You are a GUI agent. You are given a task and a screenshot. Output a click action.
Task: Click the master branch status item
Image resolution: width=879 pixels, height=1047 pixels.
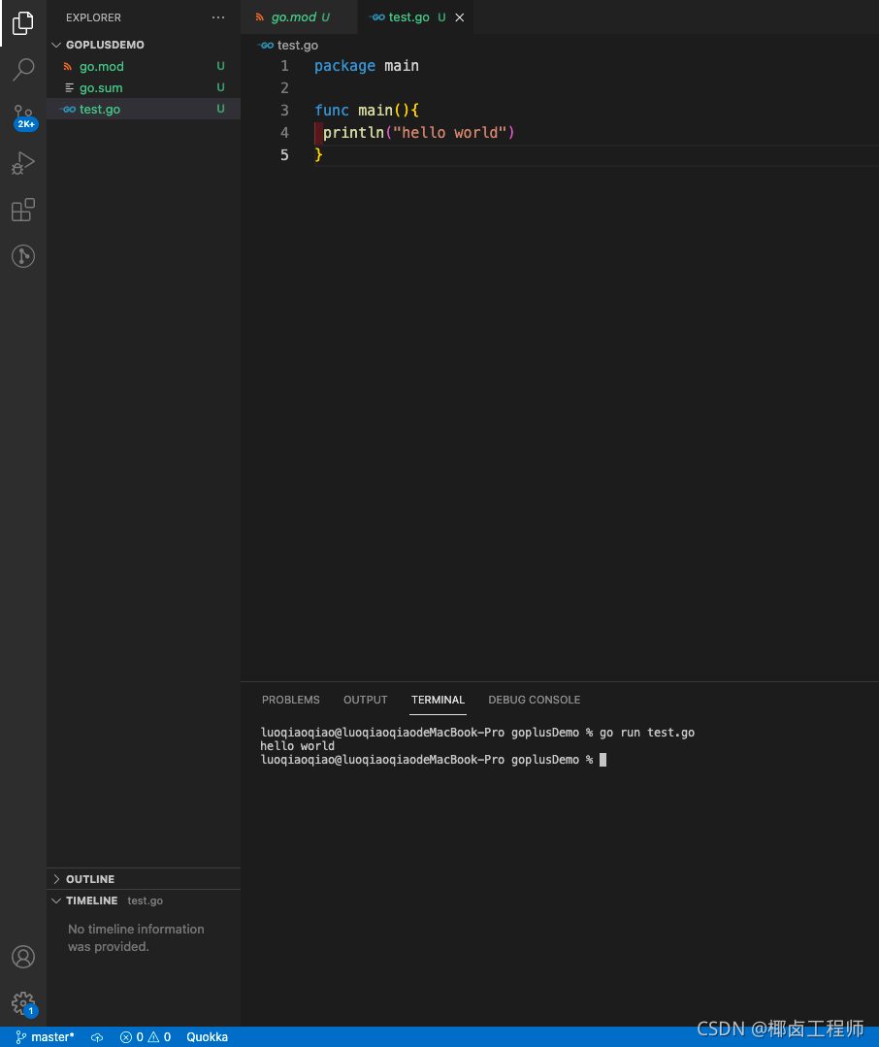click(46, 1037)
